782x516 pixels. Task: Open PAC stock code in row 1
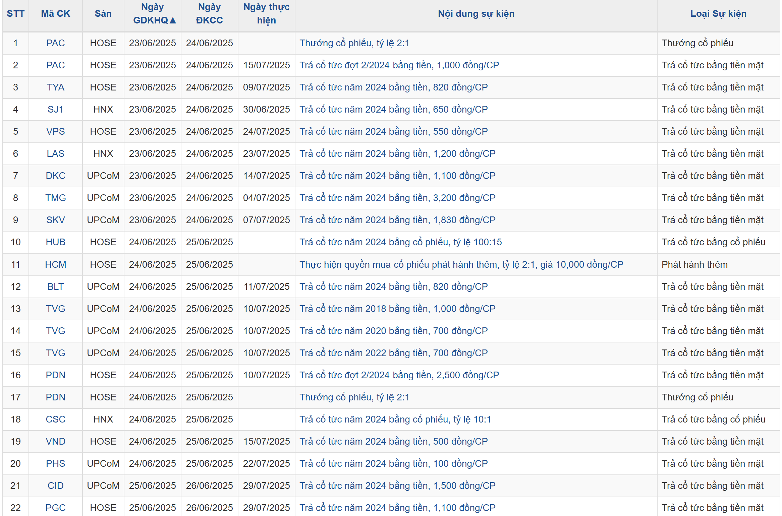(x=56, y=43)
